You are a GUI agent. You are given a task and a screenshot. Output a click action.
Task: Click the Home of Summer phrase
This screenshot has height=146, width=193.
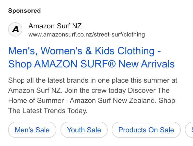click(x=36, y=101)
